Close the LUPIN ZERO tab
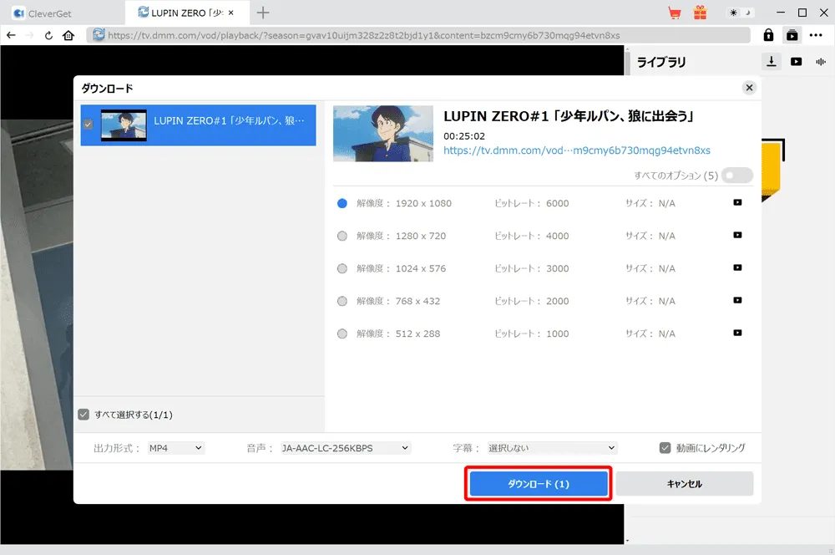 tap(231, 13)
